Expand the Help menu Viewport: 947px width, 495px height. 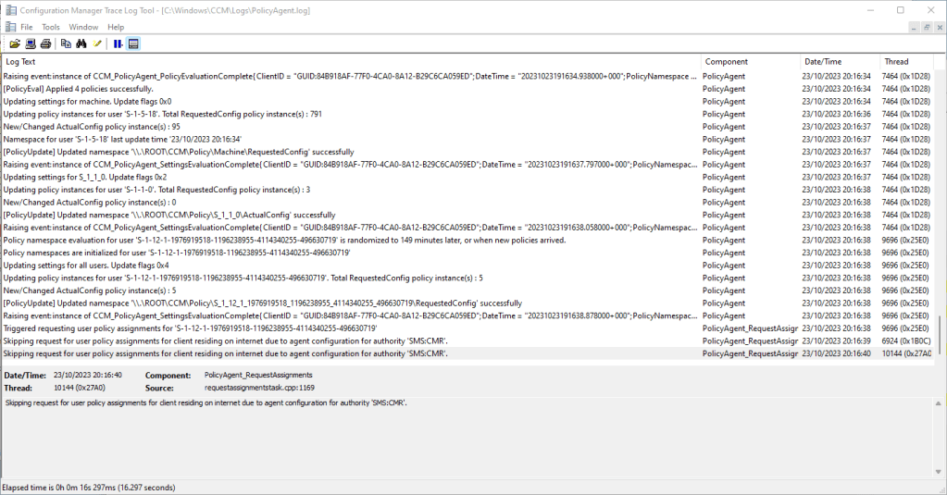tap(116, 27)
